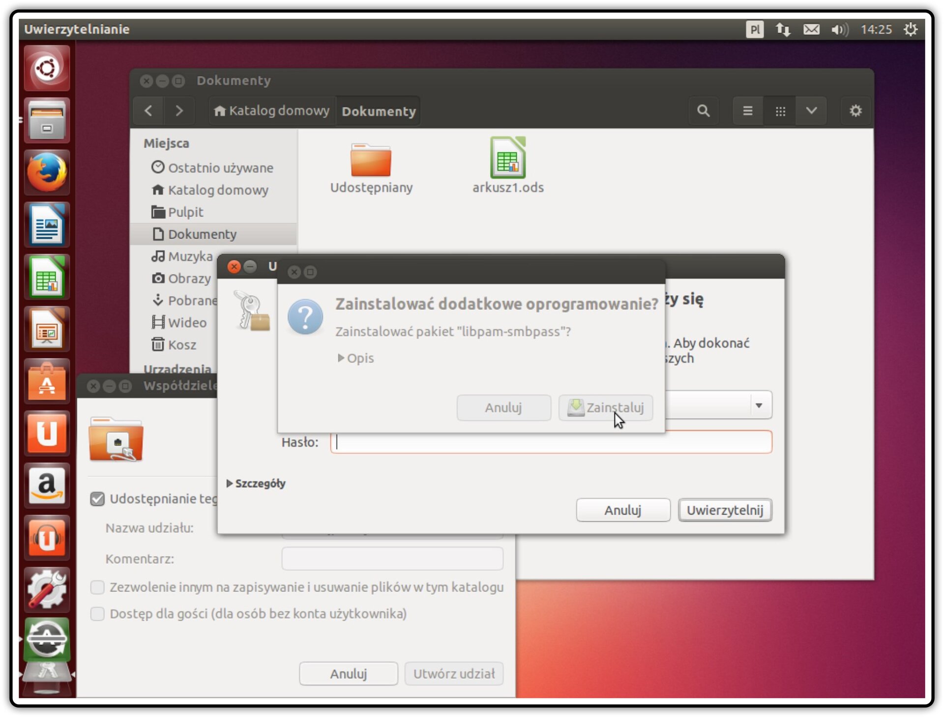Expand Szczegóły in the authentication dialog

pos(256,484)
